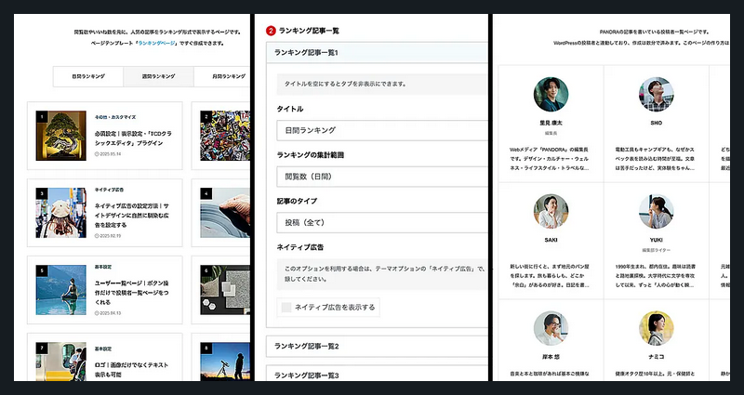Screen dimensions: 744x395
Task: Open 里見 康太's avatar photo
Action: 551,95
